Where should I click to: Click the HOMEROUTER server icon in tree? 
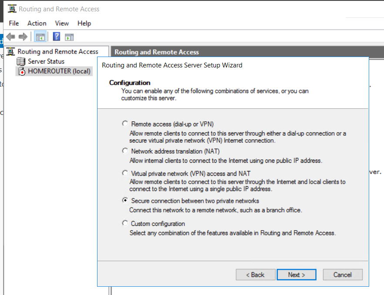coord(21,71)
